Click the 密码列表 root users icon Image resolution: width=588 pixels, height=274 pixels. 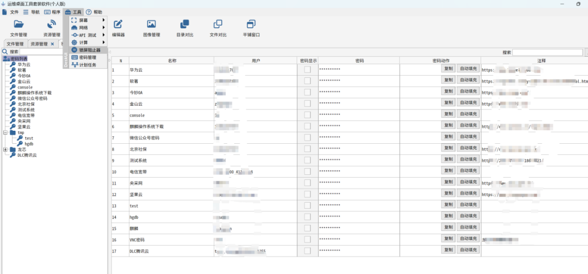(x=6, y=58)
